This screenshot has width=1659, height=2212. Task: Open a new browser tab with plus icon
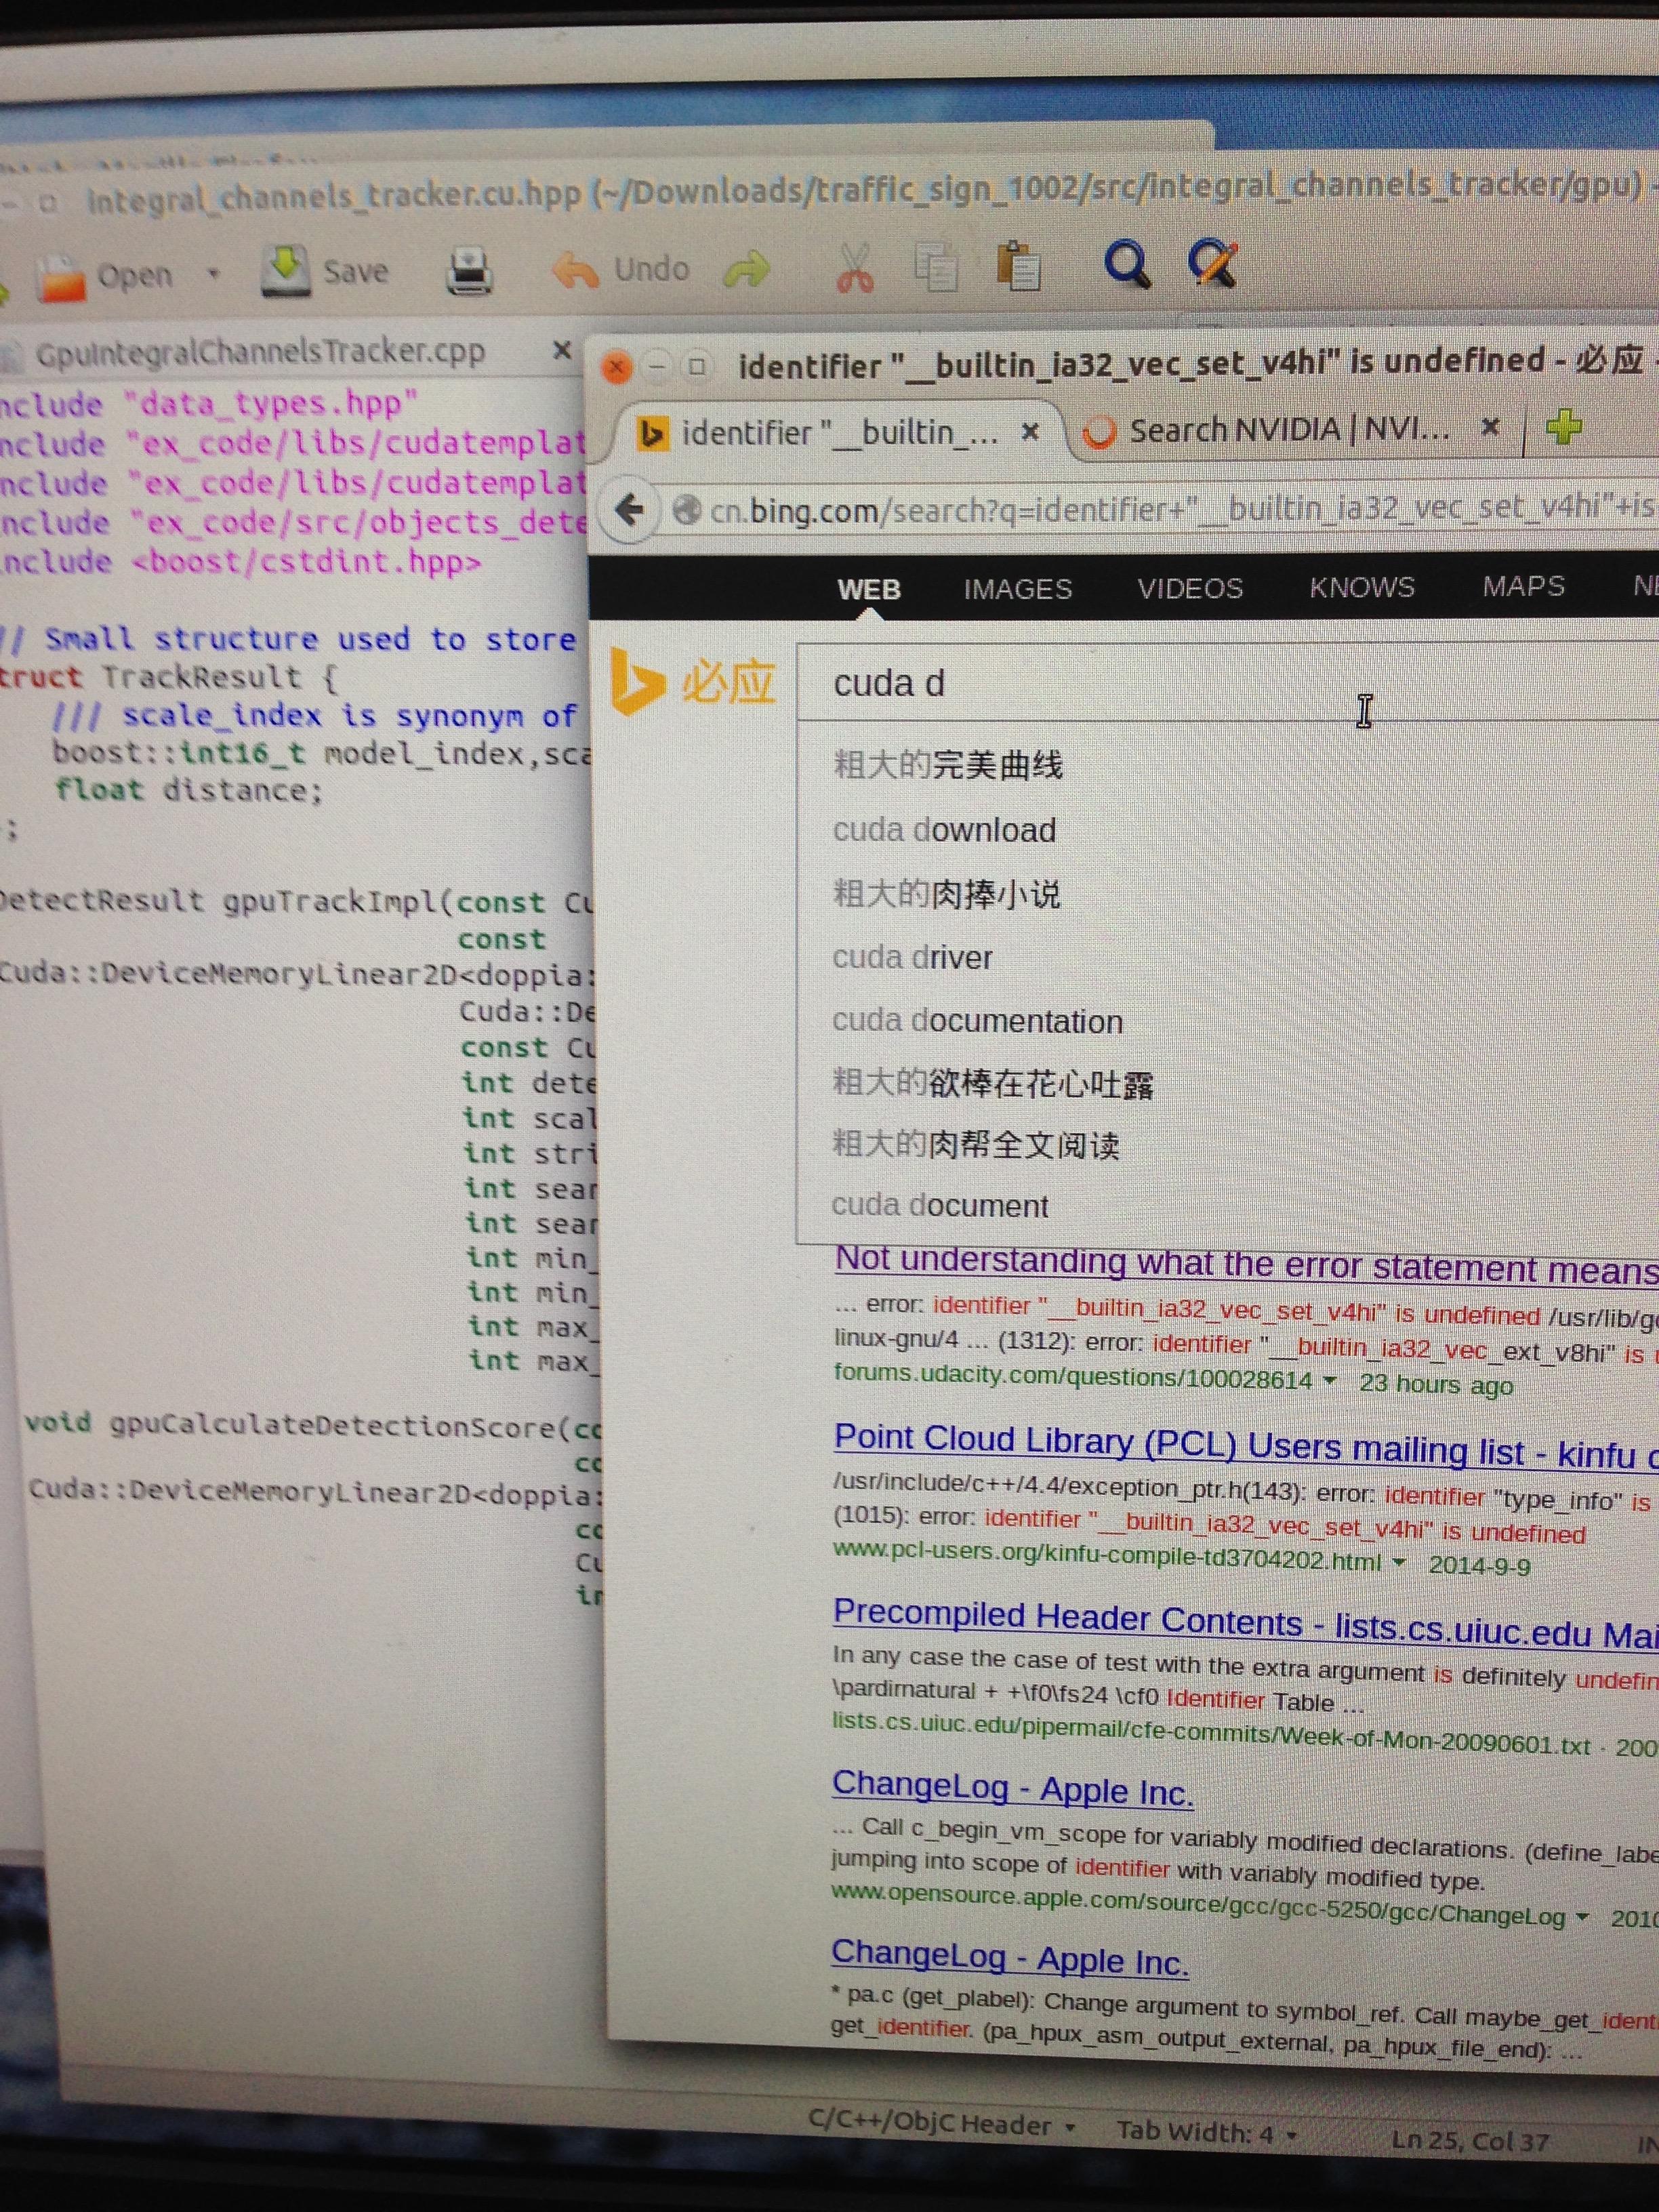[x=1563, y=427]
